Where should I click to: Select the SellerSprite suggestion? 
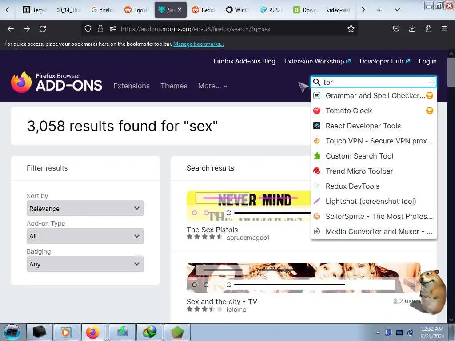pos(373,216)
